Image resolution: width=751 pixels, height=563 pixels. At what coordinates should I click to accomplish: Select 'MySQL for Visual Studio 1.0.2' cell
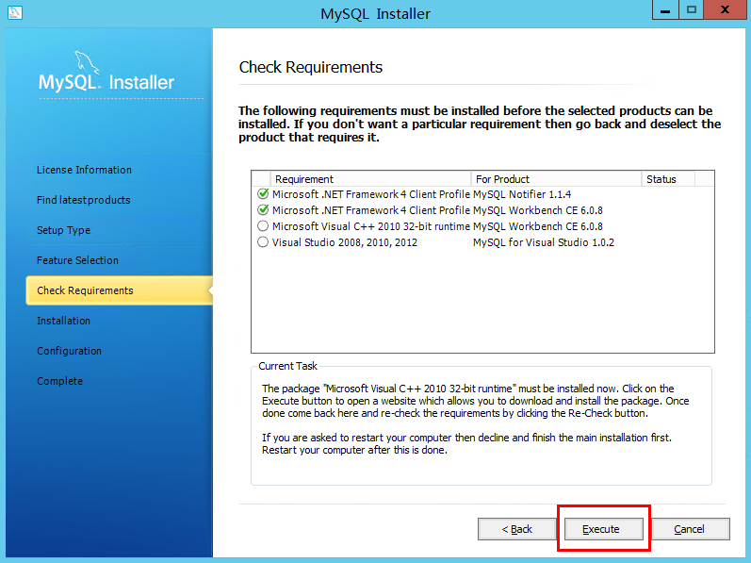[544, 242]
